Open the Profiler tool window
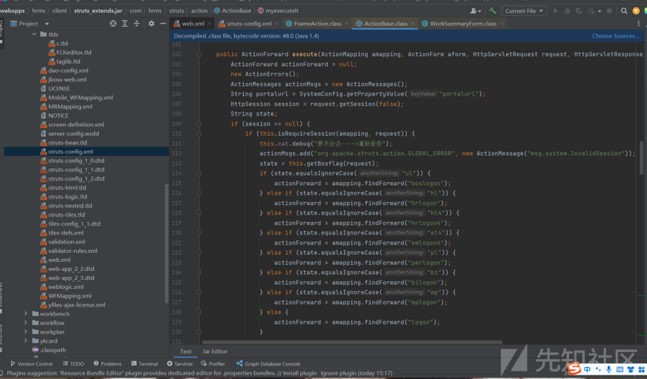Viewport: 647px width, 379px height. click(x=213, y=364)
